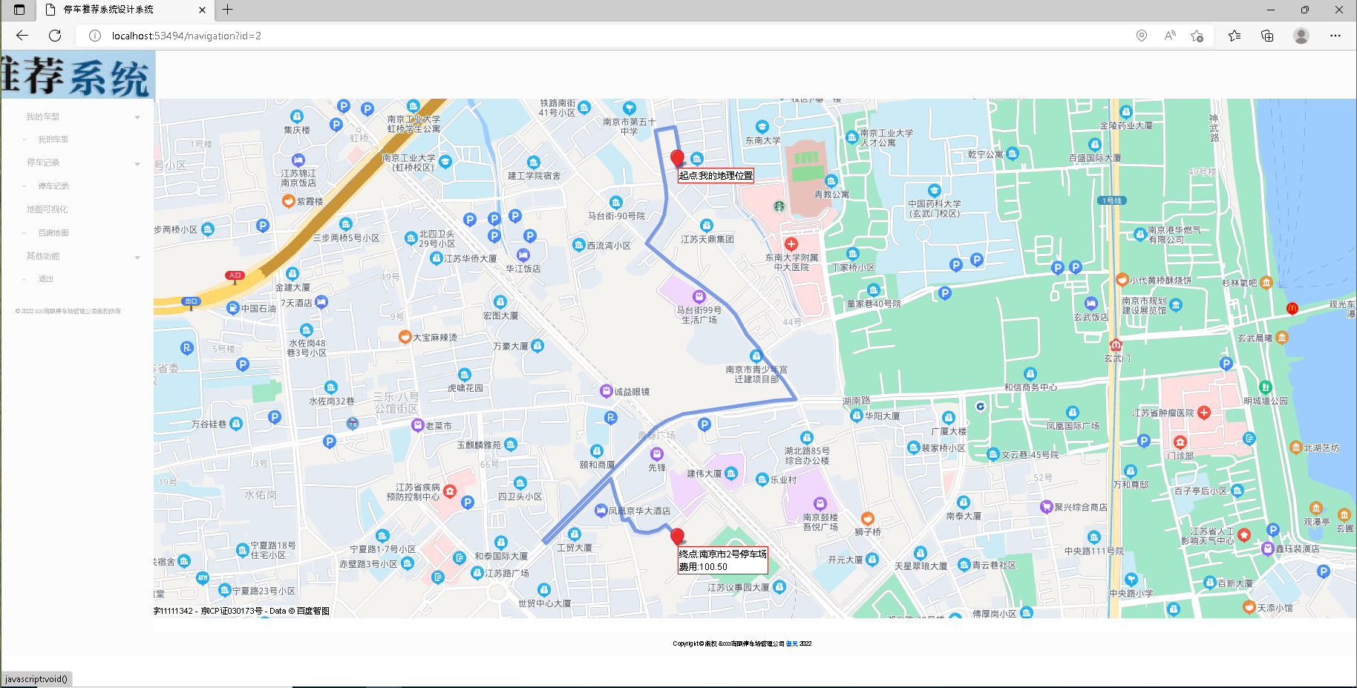Click 退出 to log out
This screenshot has height=688, width=1357.
coord(46,279)
